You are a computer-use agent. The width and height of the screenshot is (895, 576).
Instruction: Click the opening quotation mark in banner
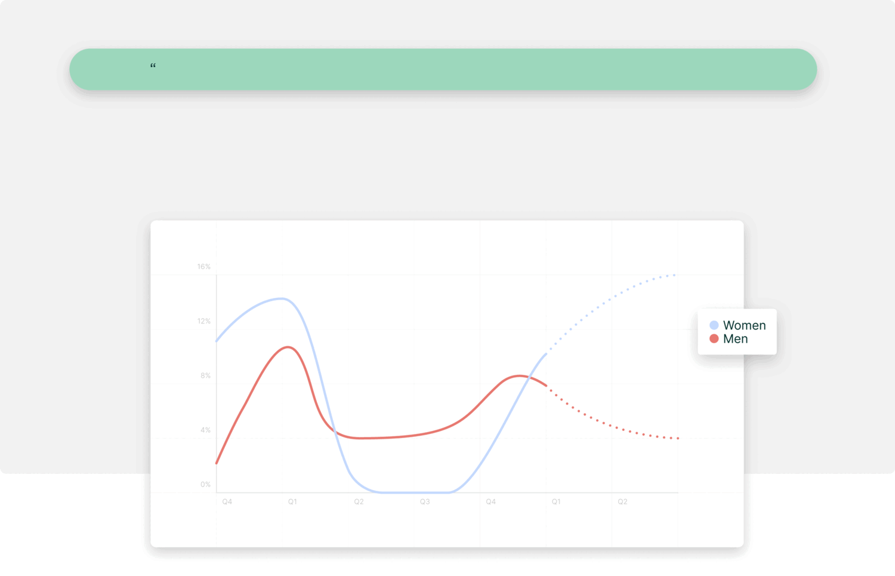coord(153,66)
